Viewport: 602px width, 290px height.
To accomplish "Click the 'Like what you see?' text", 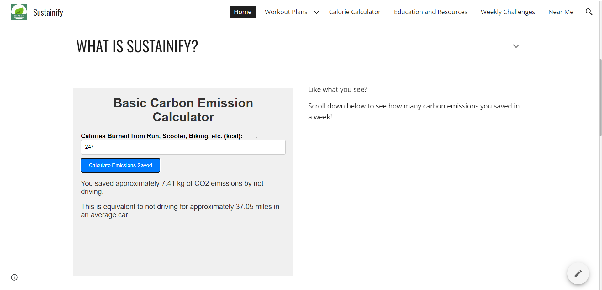I will point(337,90).
